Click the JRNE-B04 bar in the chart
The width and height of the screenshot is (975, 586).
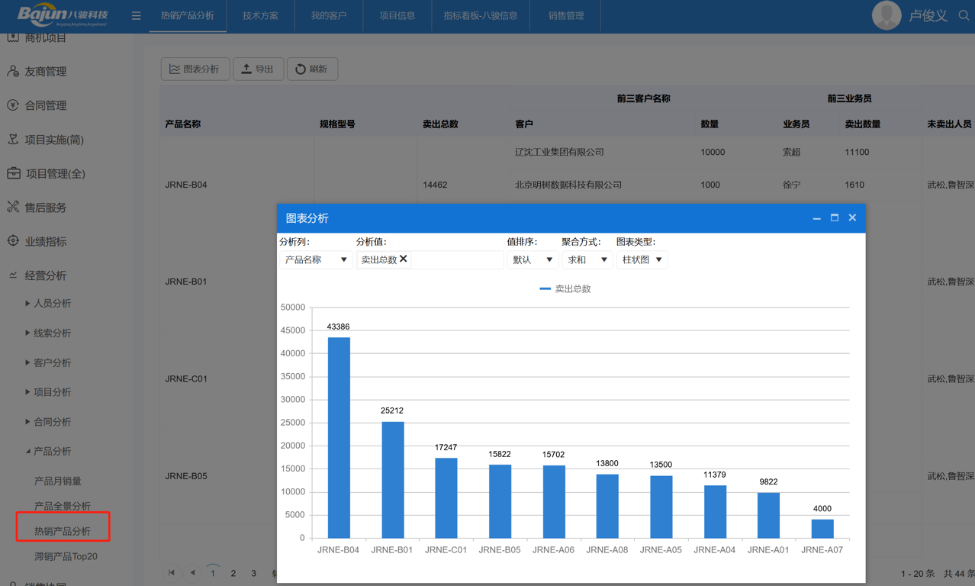click(339, 437)
